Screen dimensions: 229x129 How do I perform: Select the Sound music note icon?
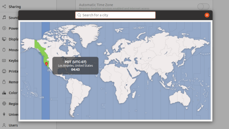pos(4,18)
